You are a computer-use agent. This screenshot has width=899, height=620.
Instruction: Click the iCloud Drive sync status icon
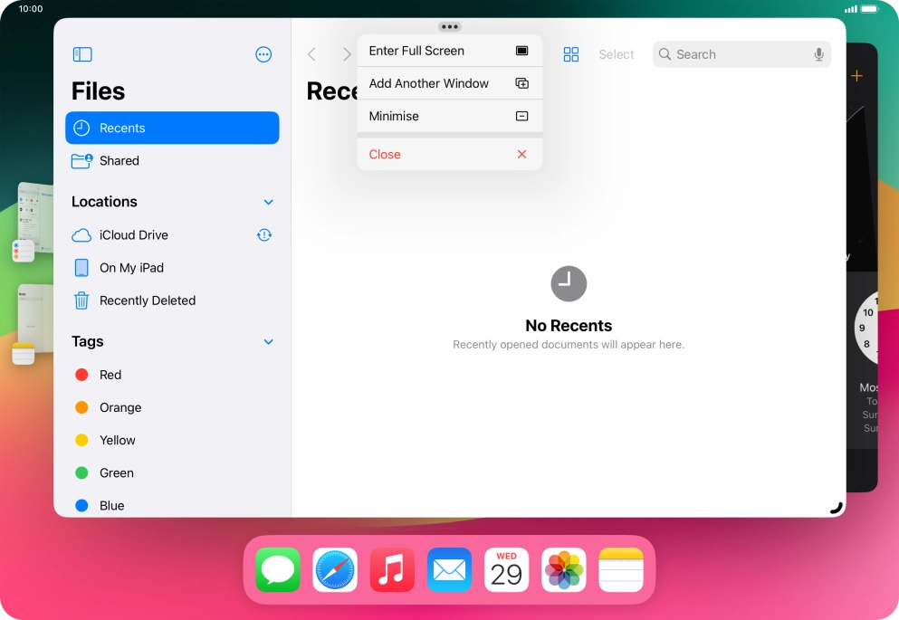click(264, 235)
